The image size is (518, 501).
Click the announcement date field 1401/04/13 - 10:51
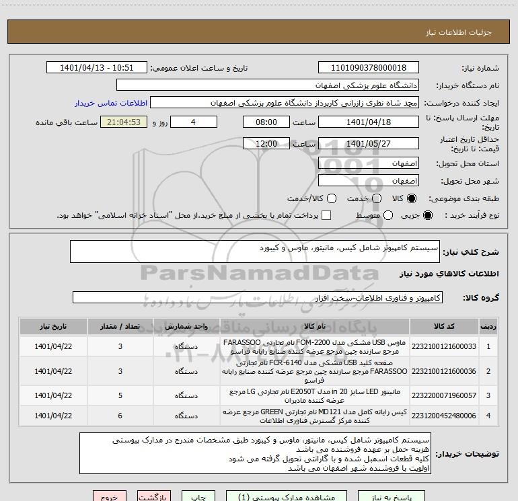click(97, 68)
